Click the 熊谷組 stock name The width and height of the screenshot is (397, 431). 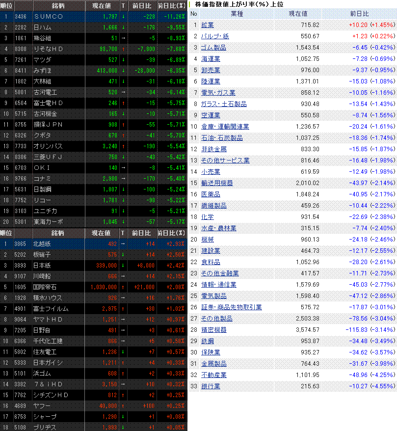pyautogui.click(x=42, y=38)
